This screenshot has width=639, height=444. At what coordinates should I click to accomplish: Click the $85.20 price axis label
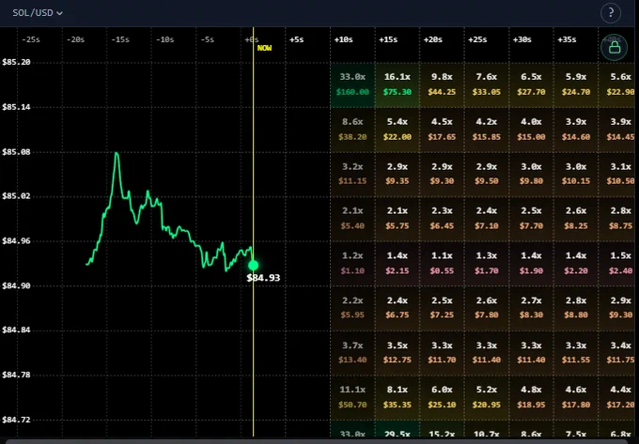[x=16, y=62]
